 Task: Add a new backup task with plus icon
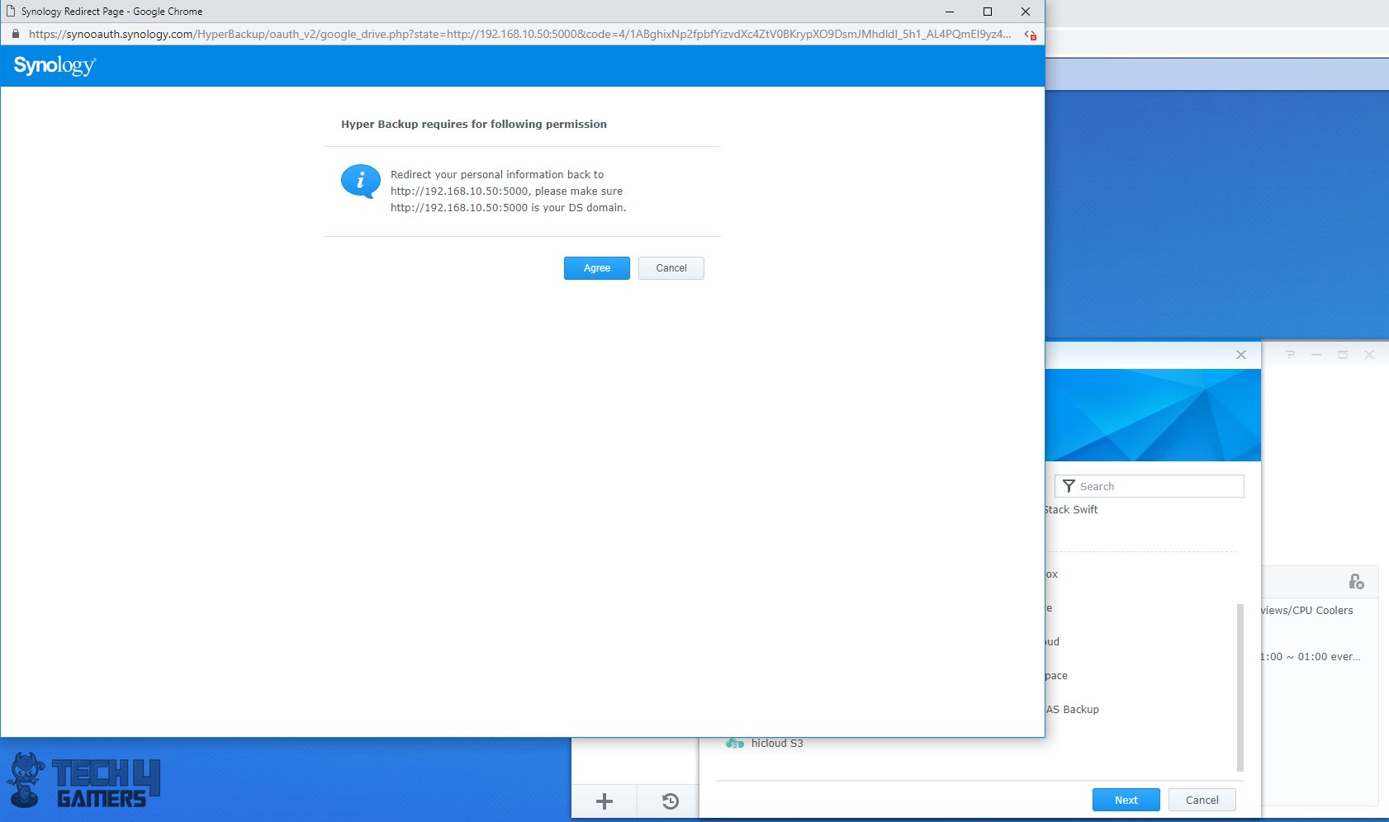point(604,801)
